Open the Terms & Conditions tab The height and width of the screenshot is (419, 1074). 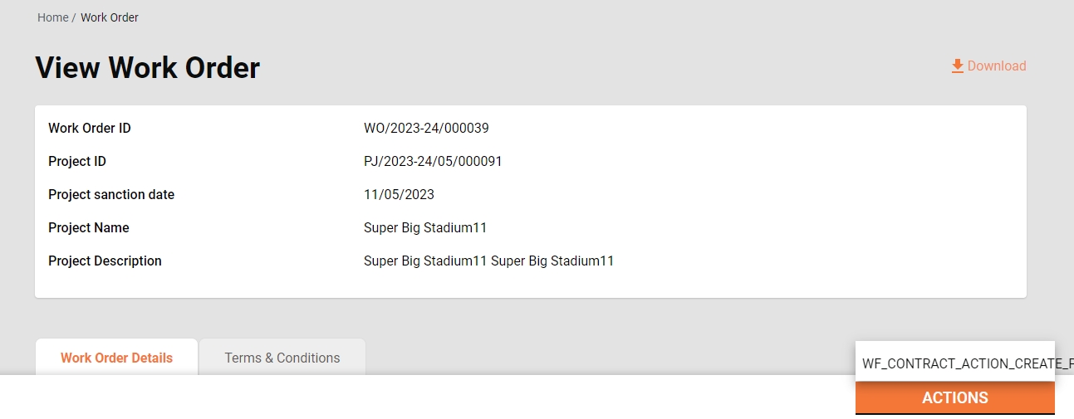pos(282,358)
